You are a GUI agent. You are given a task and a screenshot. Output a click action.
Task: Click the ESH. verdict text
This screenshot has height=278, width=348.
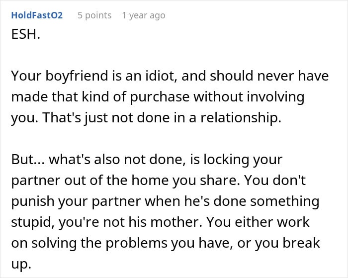pyautogui.click(x=26, y=34)
